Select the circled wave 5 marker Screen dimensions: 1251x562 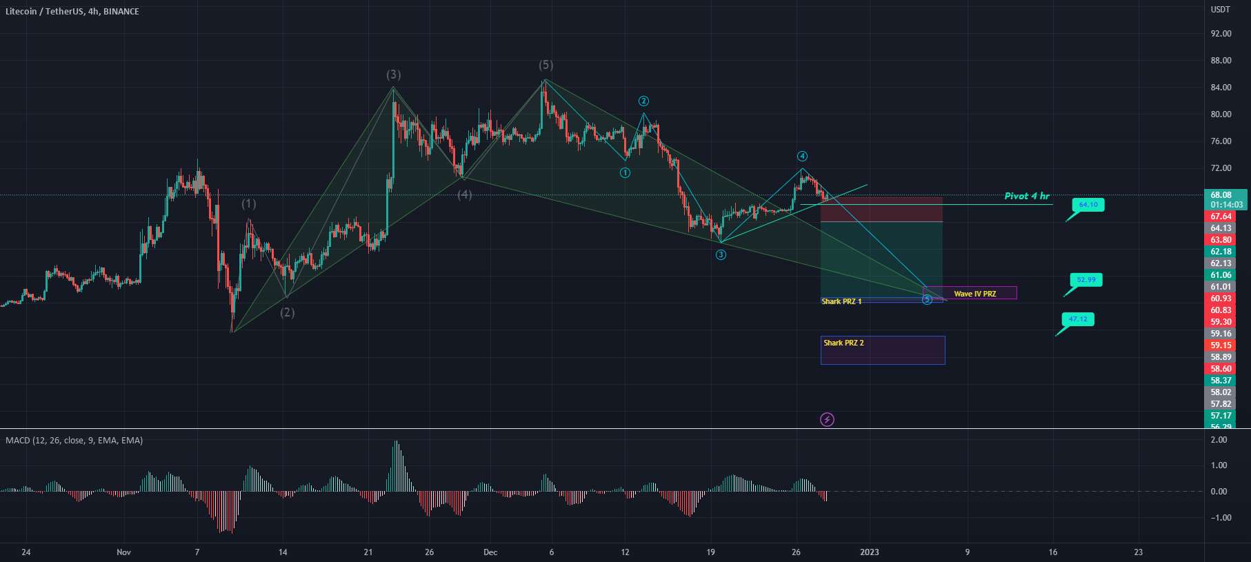pyautogui.click(x=928, y=299)
